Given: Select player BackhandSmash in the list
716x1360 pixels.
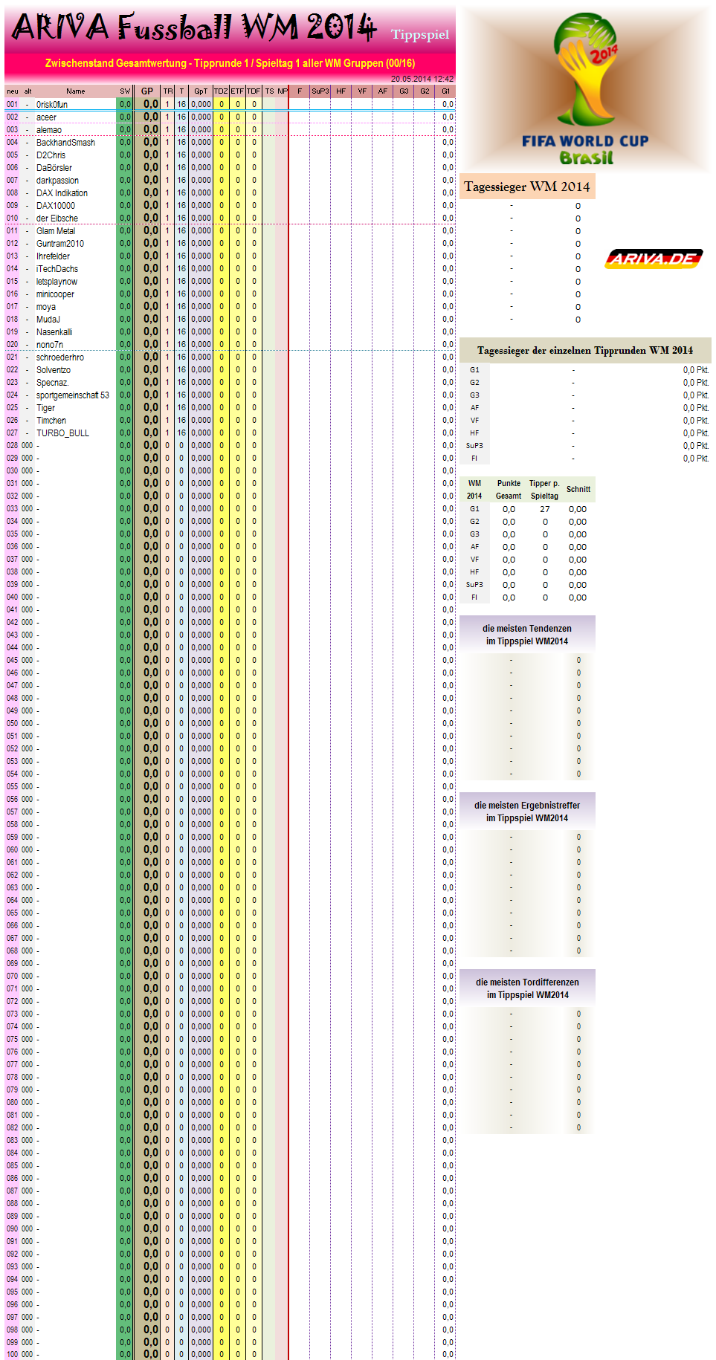Looking at the screenshot, I should (x=65, y=143).
